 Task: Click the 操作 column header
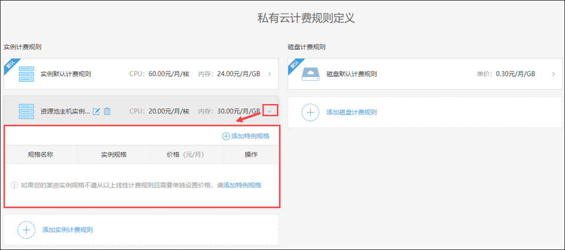pos(251,155)
